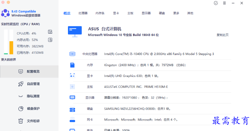The width and height of the screenshot is (252, 131).
Task: Click the 中央处理器 CPU chip icon
Action: coord(72,54)
